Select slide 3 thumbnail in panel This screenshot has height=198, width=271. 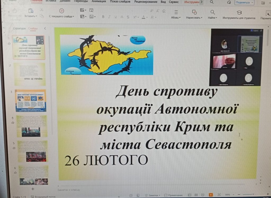(30, 100)
